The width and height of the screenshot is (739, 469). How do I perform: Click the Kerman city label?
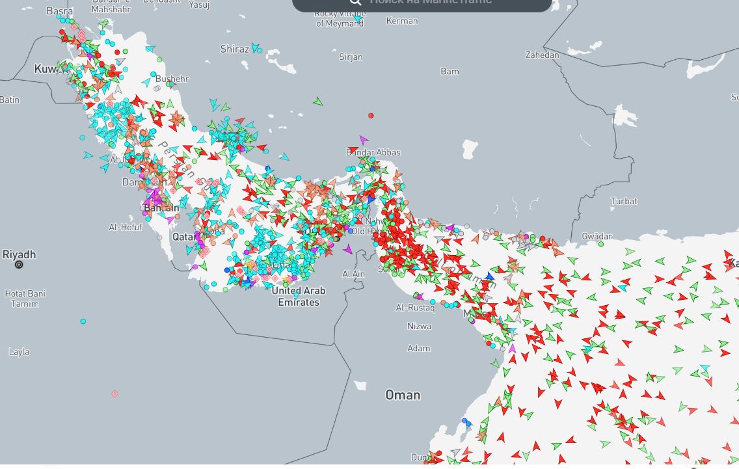coord(401,21)
